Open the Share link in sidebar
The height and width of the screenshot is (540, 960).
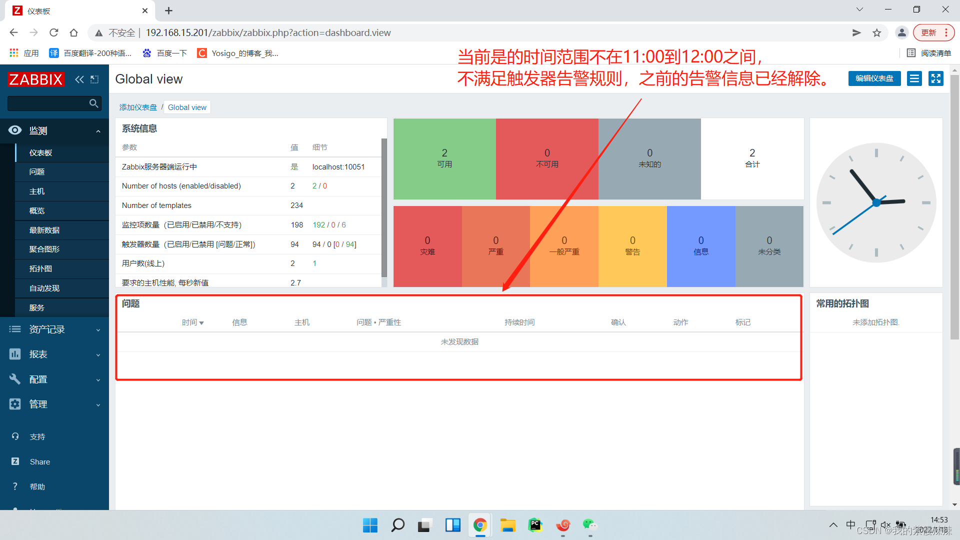39,462
